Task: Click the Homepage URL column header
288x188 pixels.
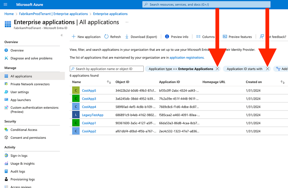Action: tap(214, 82)
